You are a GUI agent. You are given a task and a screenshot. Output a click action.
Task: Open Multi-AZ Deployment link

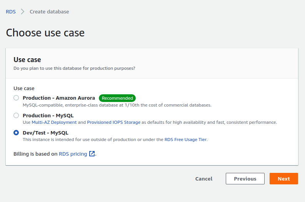click(x=54, y=122)
